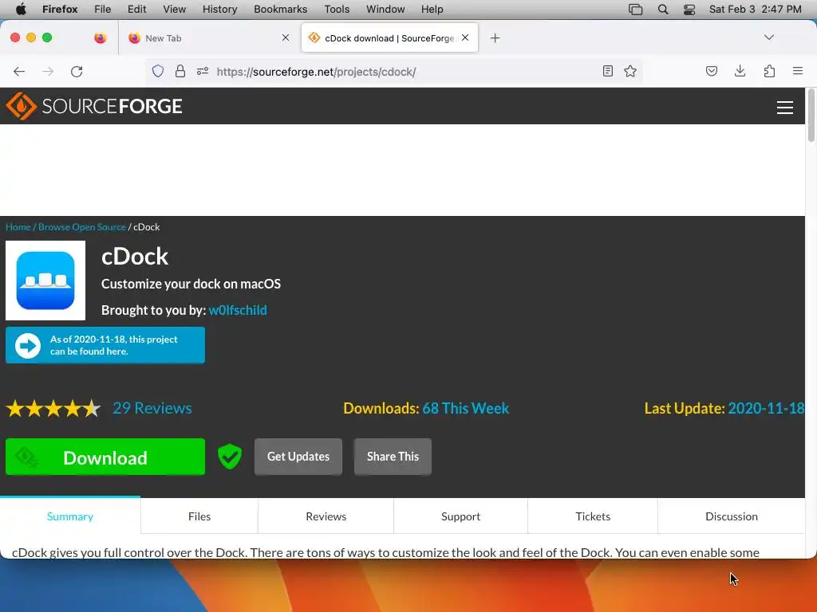This screenshot has height=612, width=817.
Task: Open the File menu
Action: (103, 10)
